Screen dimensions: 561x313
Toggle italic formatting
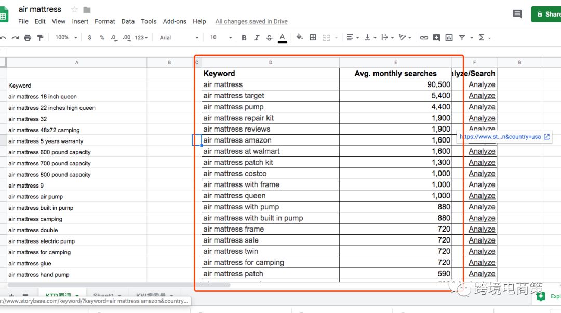click(x=257, y=38)
